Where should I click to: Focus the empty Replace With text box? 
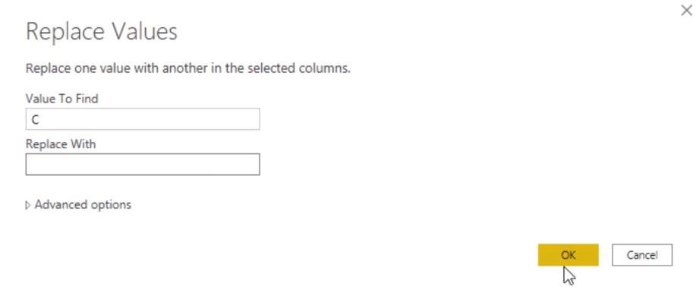click(x=143, y=165)
